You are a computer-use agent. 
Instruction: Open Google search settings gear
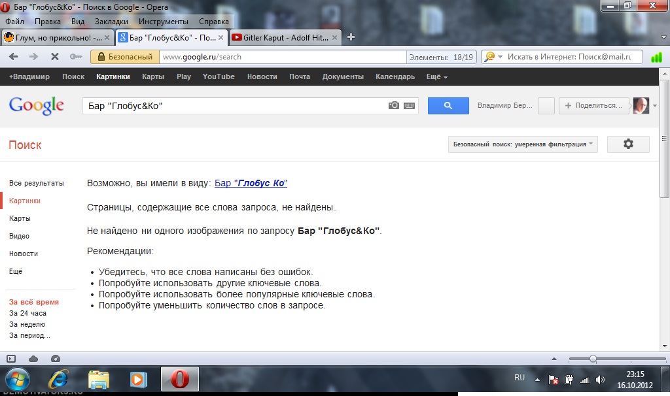628,144
